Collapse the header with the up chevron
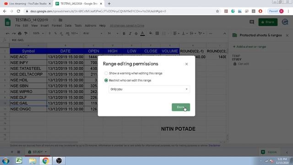This screenshot has height=165, width=293. click(225, 33)
